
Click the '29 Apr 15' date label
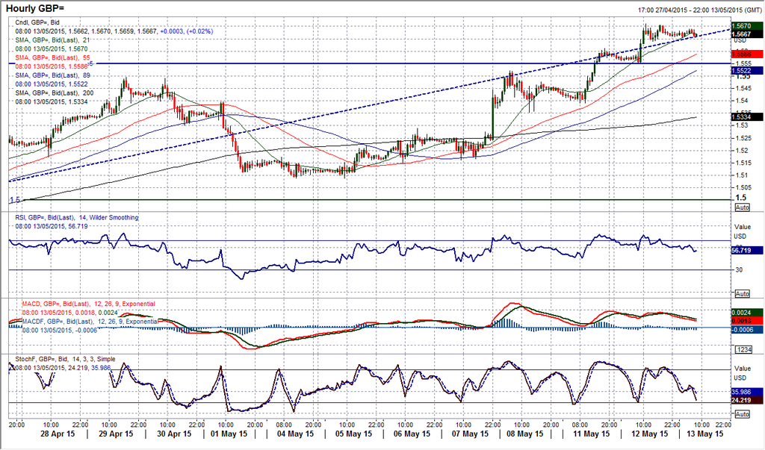(116, 434)
